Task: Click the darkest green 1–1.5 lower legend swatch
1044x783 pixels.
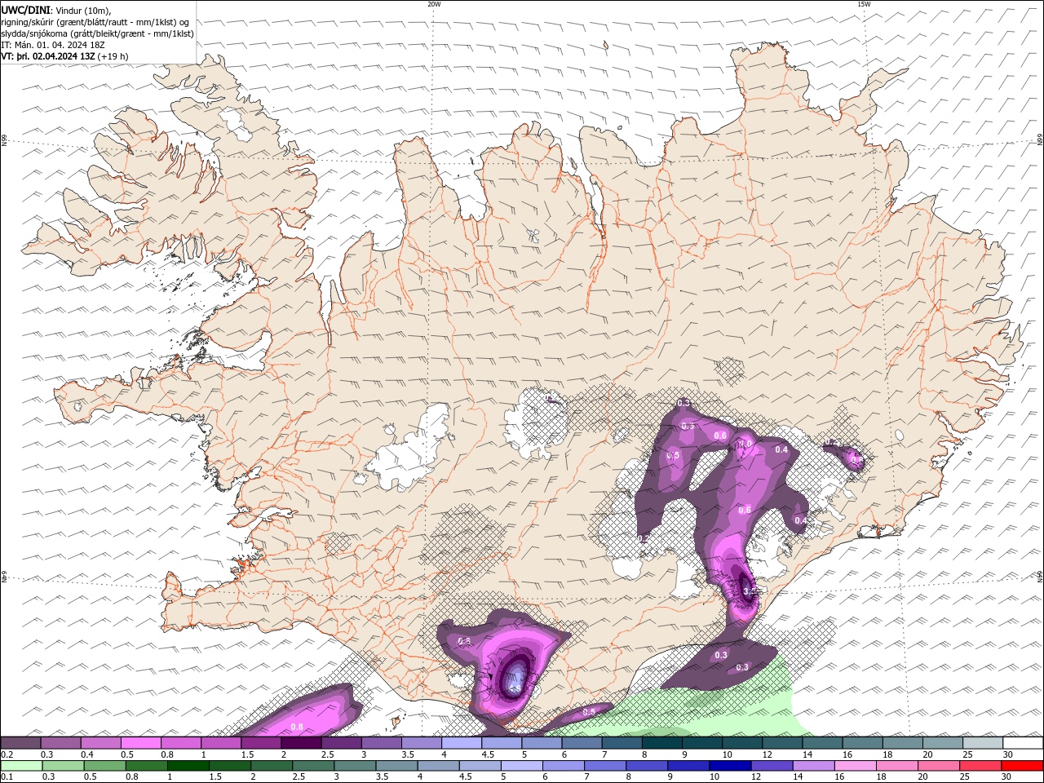Action: (188, 766)
